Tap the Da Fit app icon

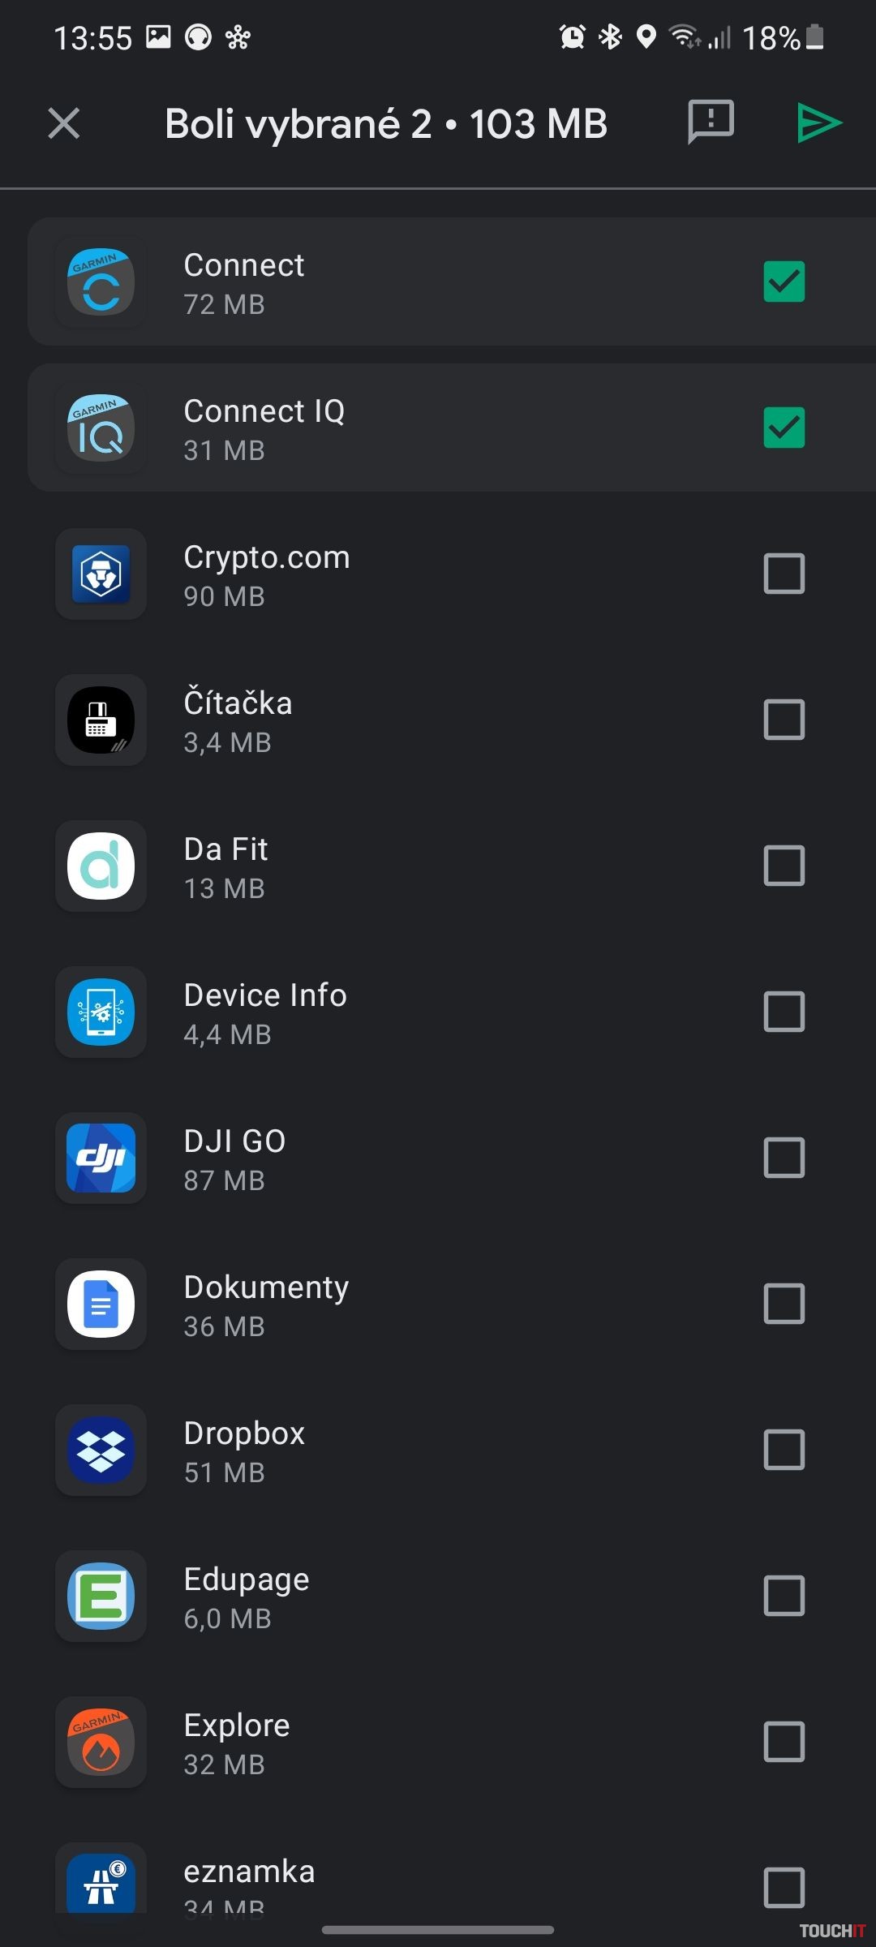pos(101,866)
